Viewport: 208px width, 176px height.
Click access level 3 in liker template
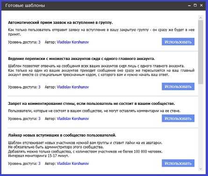(x=39, y=163)
